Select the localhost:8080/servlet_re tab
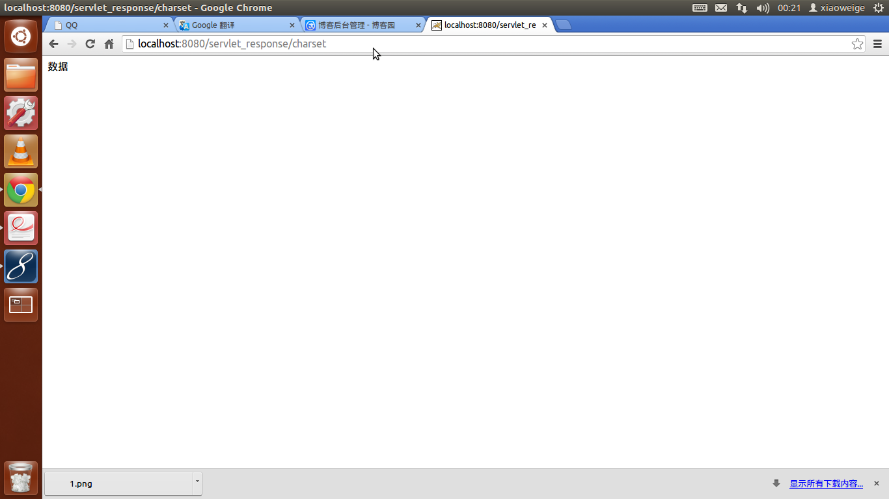Image resolution: width=889 pixels, height=499 pixels. tap(488, 25)
